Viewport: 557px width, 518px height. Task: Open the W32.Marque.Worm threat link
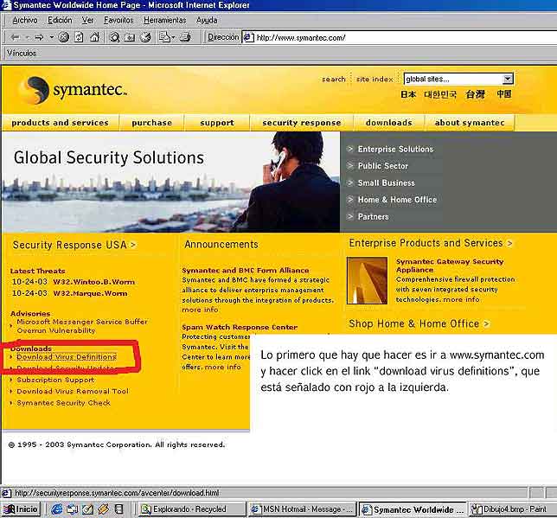point(90,293)
